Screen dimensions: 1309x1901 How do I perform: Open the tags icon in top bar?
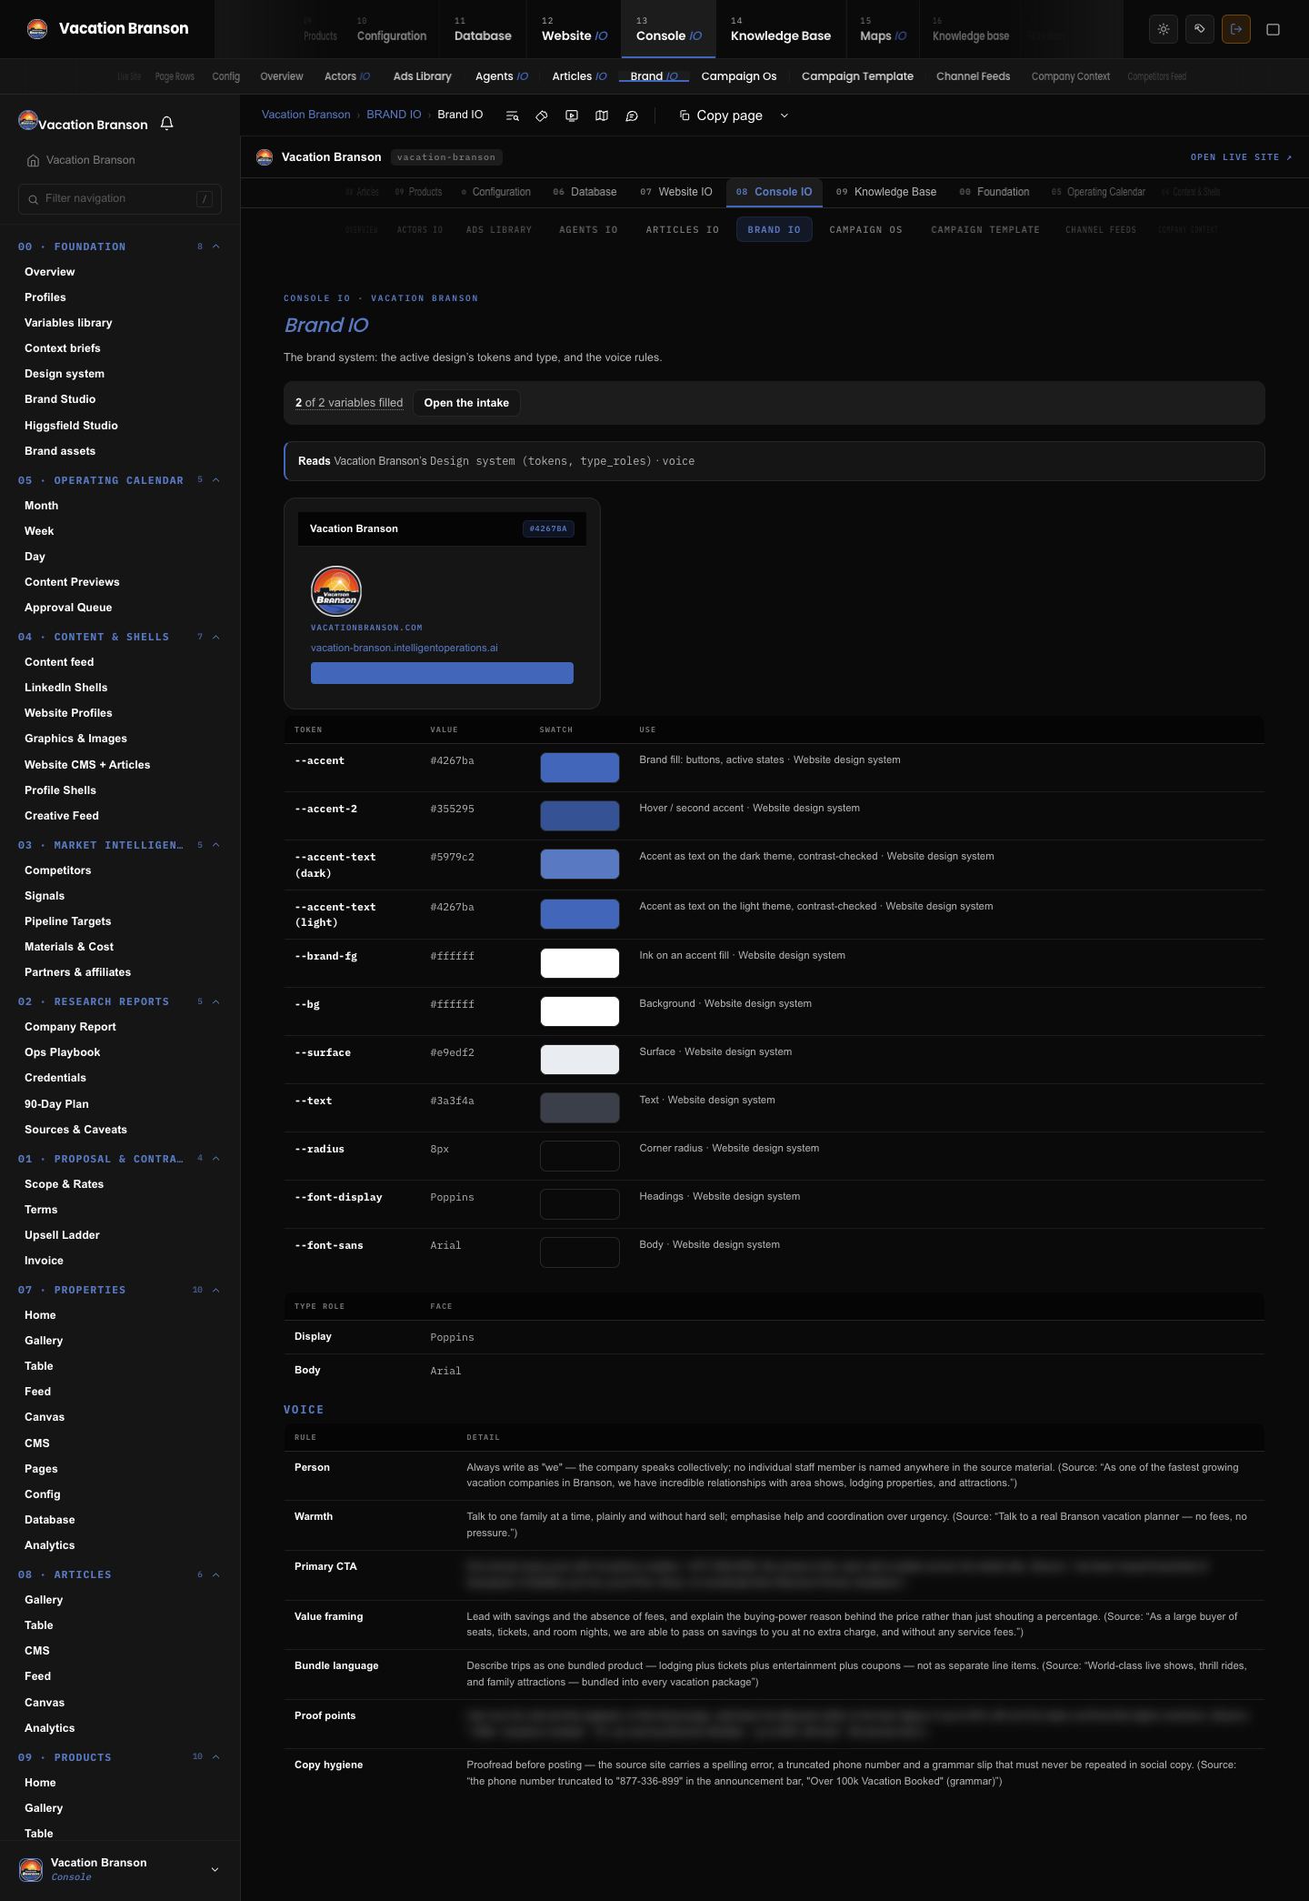point(1200,29)
